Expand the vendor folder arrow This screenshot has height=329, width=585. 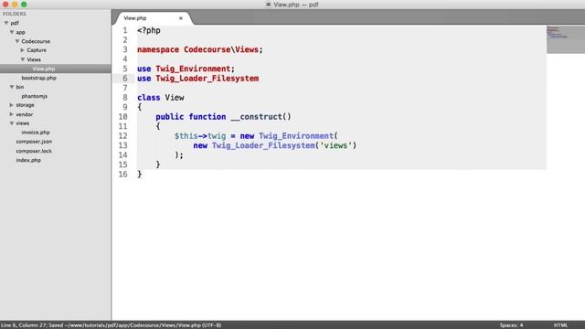coord(12,114)
